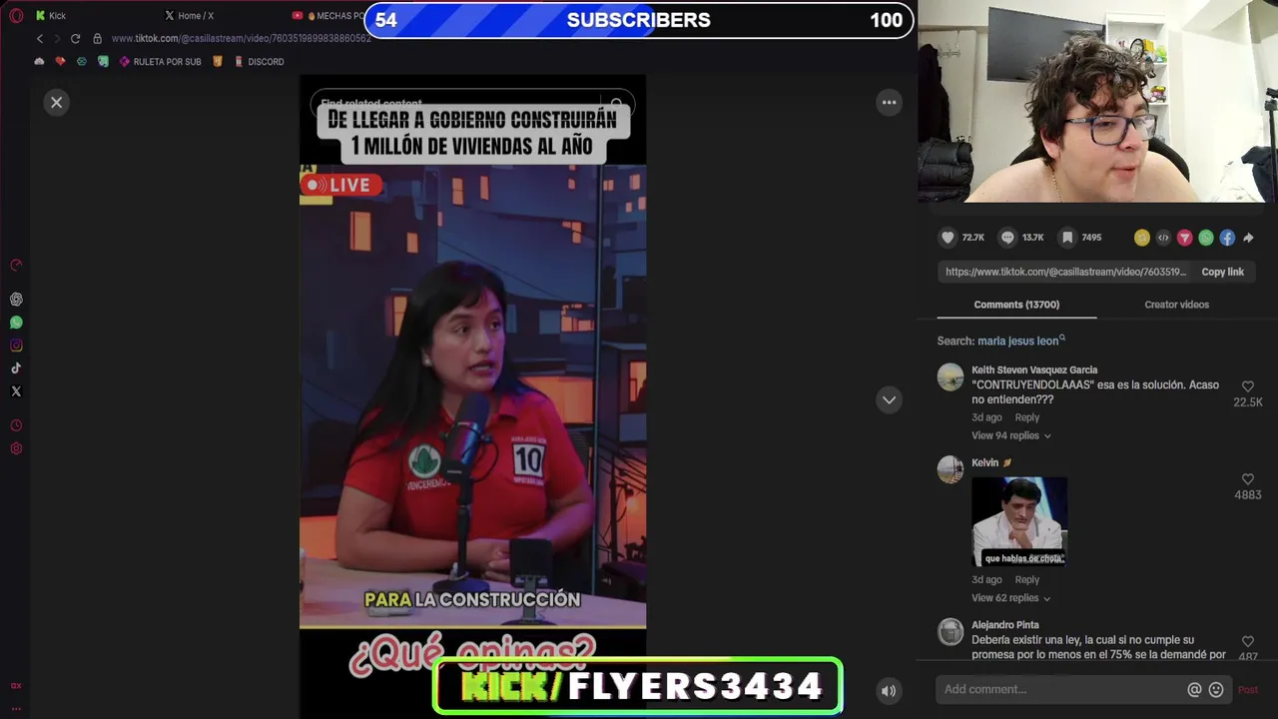The width and height of the screenshot is (1278, 719).
Task: Open Alejandro Pinta's profile name
Action: coord(1004,625)
